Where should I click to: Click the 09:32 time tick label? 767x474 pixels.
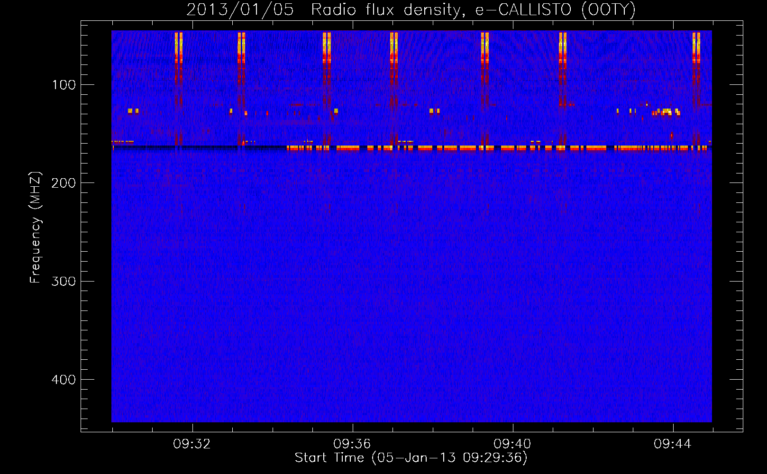coord(192,444)
